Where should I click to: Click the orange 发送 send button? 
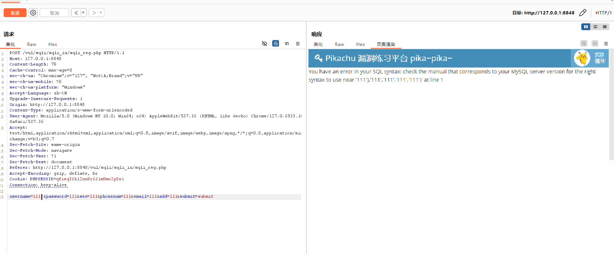click(15, 13)
